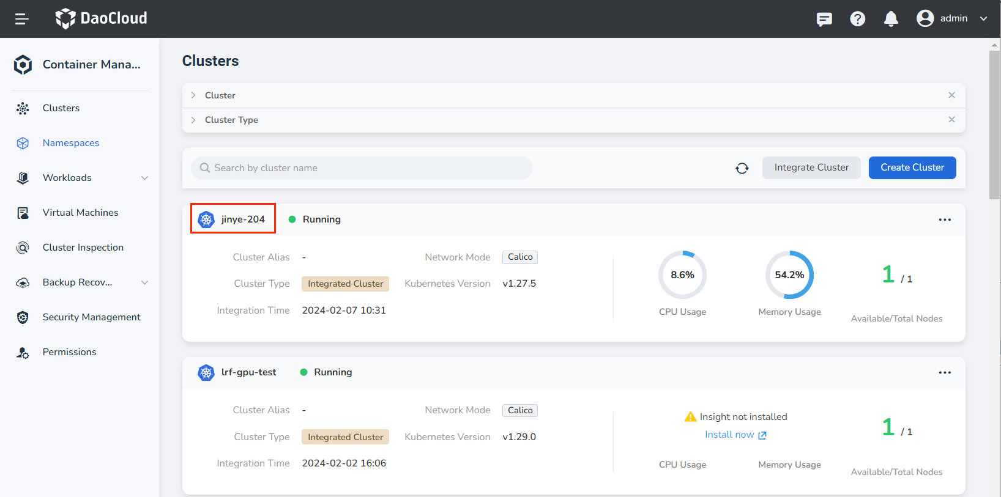Screen dimensions: 1001x497
Task: Go to Namespaces in the sidebar
Action: (70, 143)
